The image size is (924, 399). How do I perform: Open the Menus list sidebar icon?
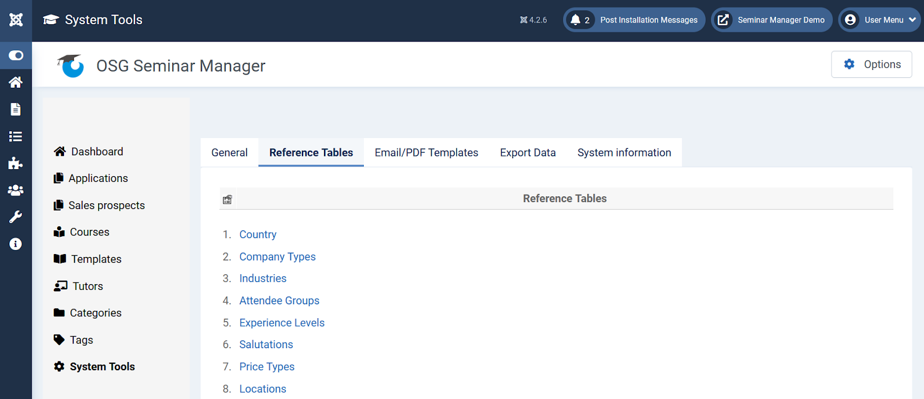pyautogui.click(x=16, y=136)
